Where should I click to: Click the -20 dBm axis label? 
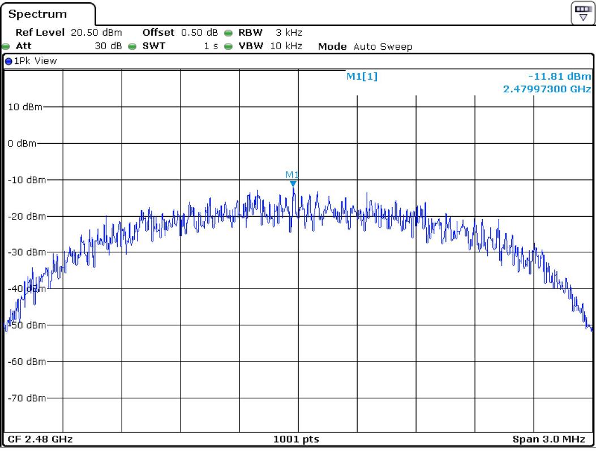click(x=27, y=216)
